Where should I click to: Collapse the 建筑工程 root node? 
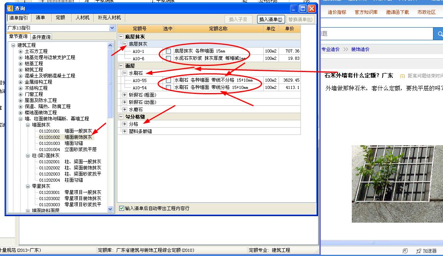[13, 45]
